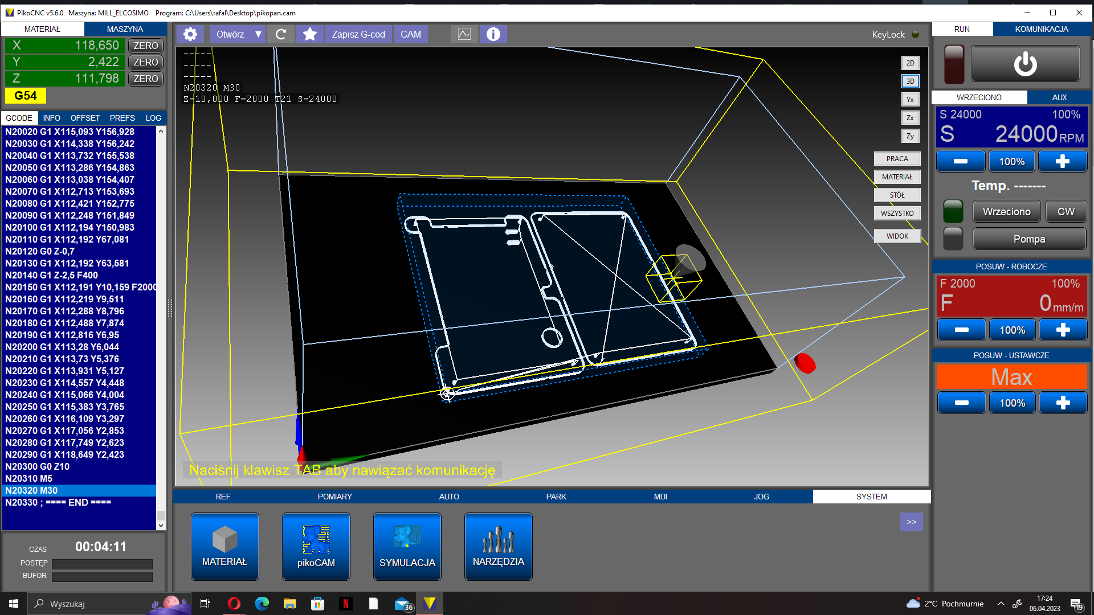The height and width of the screenshot is (615, 1094).
Task: Open the AUX tab
Action: point(1059,97)
